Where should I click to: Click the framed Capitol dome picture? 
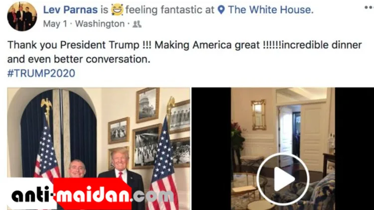tap(148, 105)
